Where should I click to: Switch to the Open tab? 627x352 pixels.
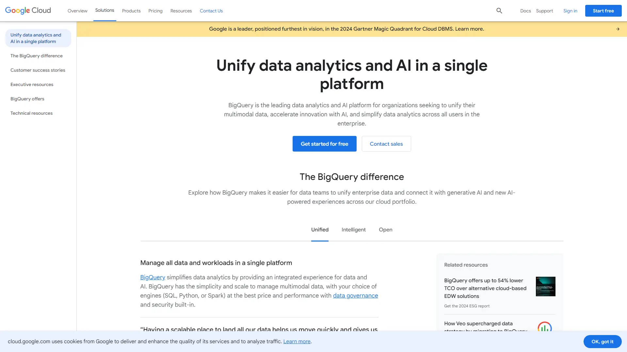(385, 230)
